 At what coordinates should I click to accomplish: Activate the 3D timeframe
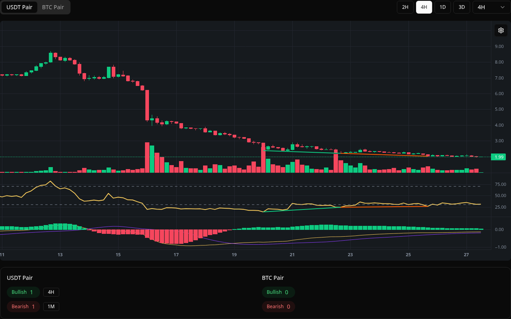[461, 7]
